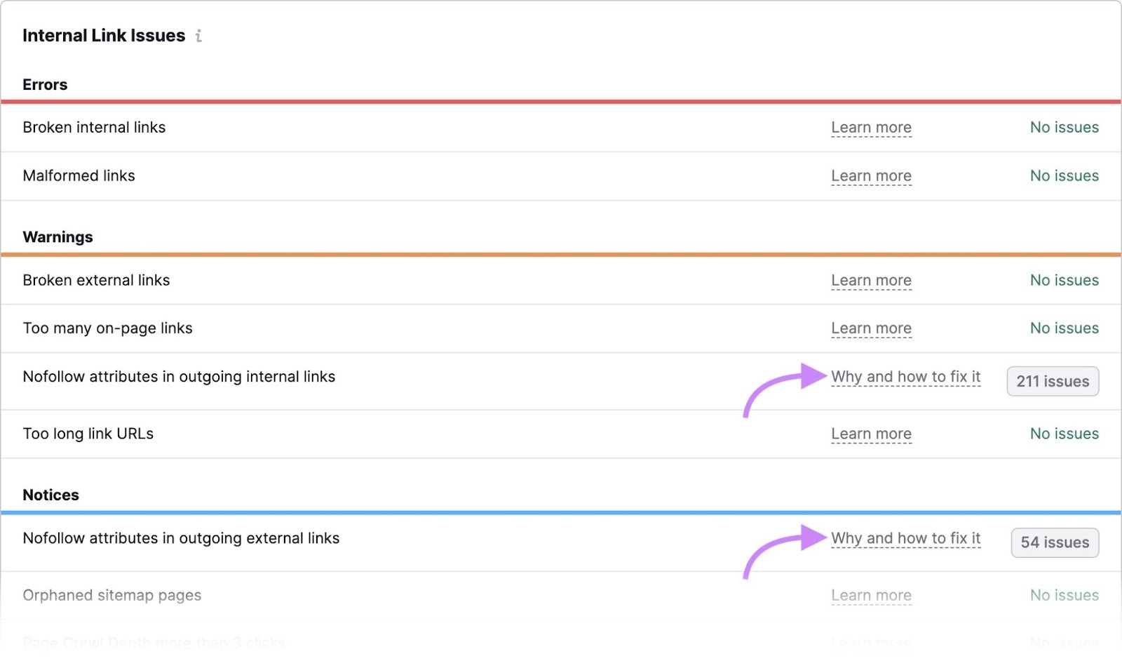This screenshot has height=668, width=1122.
Task: Open Learn more for Too long link URLs
Action: 871,434
